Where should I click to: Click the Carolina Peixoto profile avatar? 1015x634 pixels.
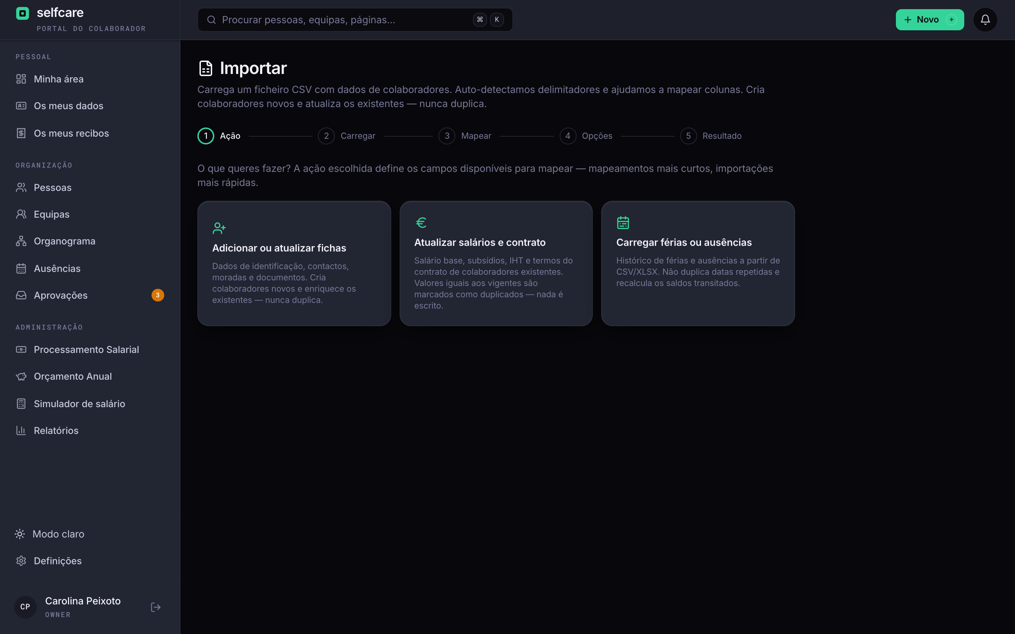[25, 607]
